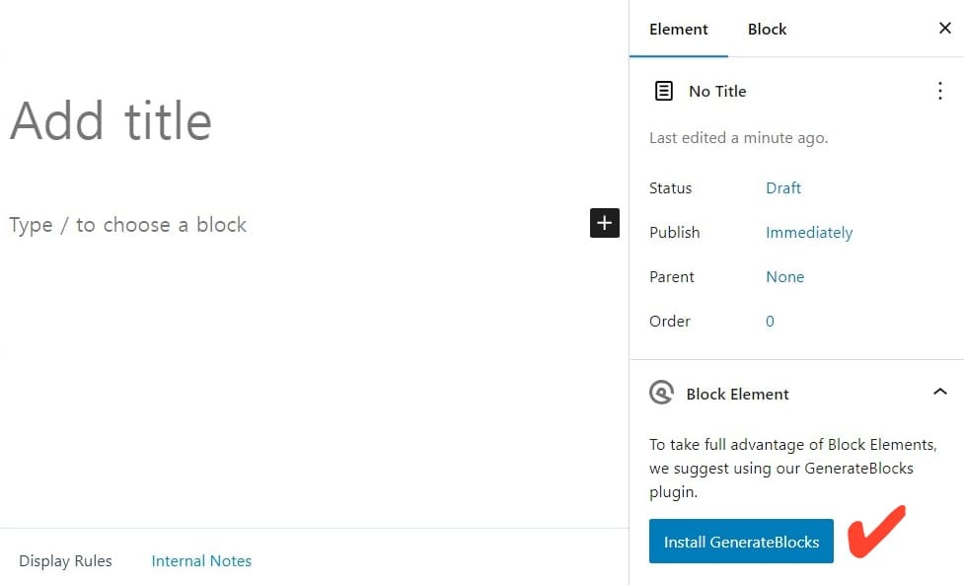Edit the Order value 0

770,322
